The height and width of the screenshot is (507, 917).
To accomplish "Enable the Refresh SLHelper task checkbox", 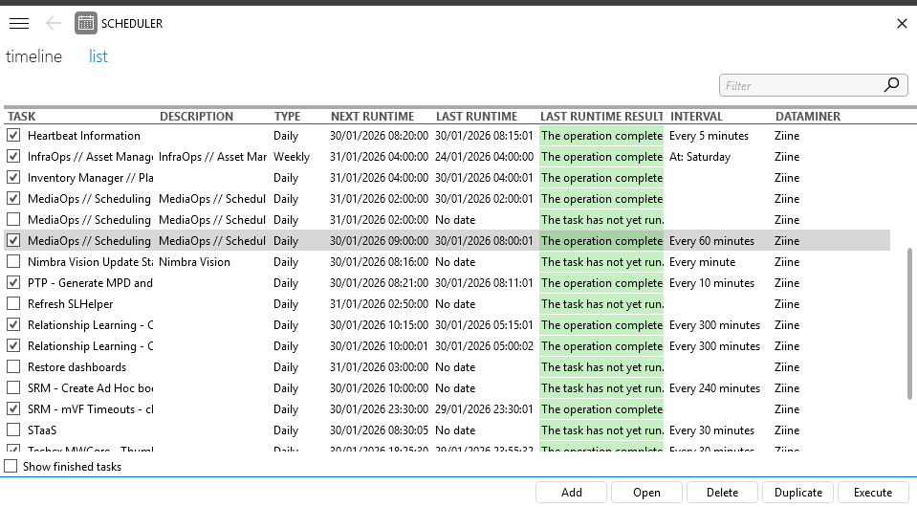I will point(13,304).
